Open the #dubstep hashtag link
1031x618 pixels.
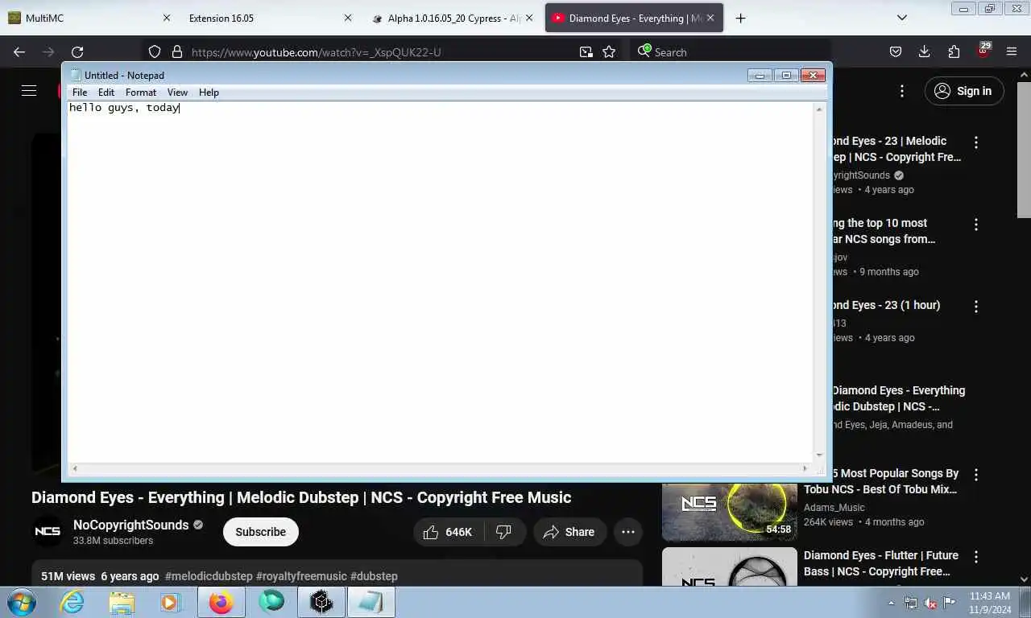pyautogui.click(x=374, y=576)
